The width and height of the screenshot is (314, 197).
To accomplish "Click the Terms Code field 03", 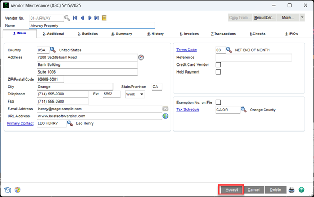I will 221,50.
